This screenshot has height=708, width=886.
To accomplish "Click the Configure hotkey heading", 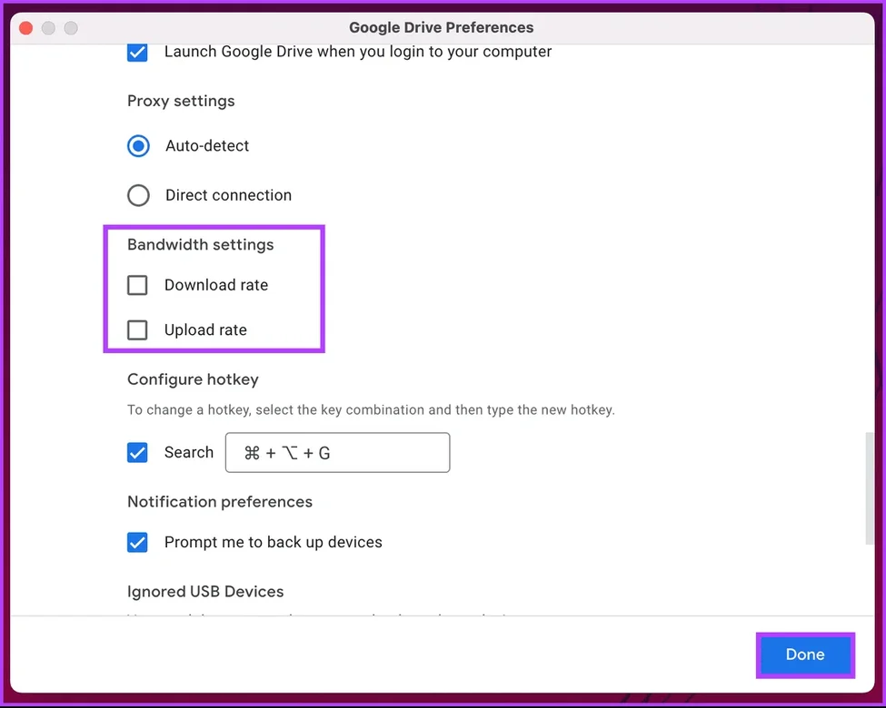I will click(x=193, y=379).
